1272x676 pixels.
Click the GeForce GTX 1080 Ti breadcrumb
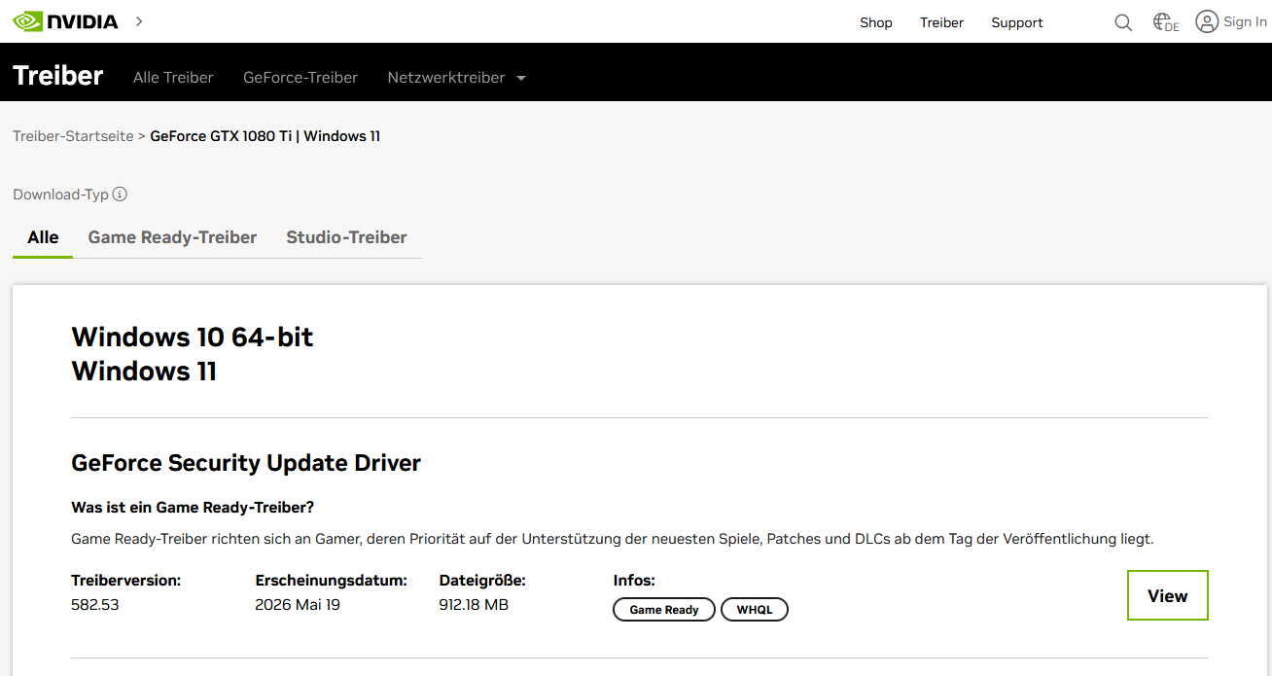click(265, 136)
